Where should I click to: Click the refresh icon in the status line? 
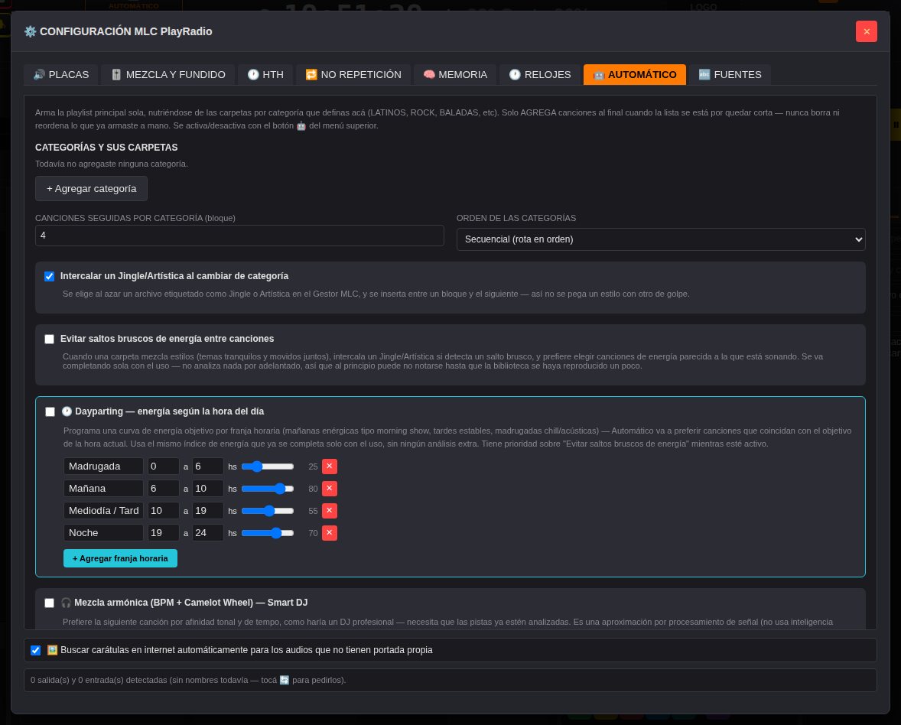pyautogui.click(x=285, y=680)
